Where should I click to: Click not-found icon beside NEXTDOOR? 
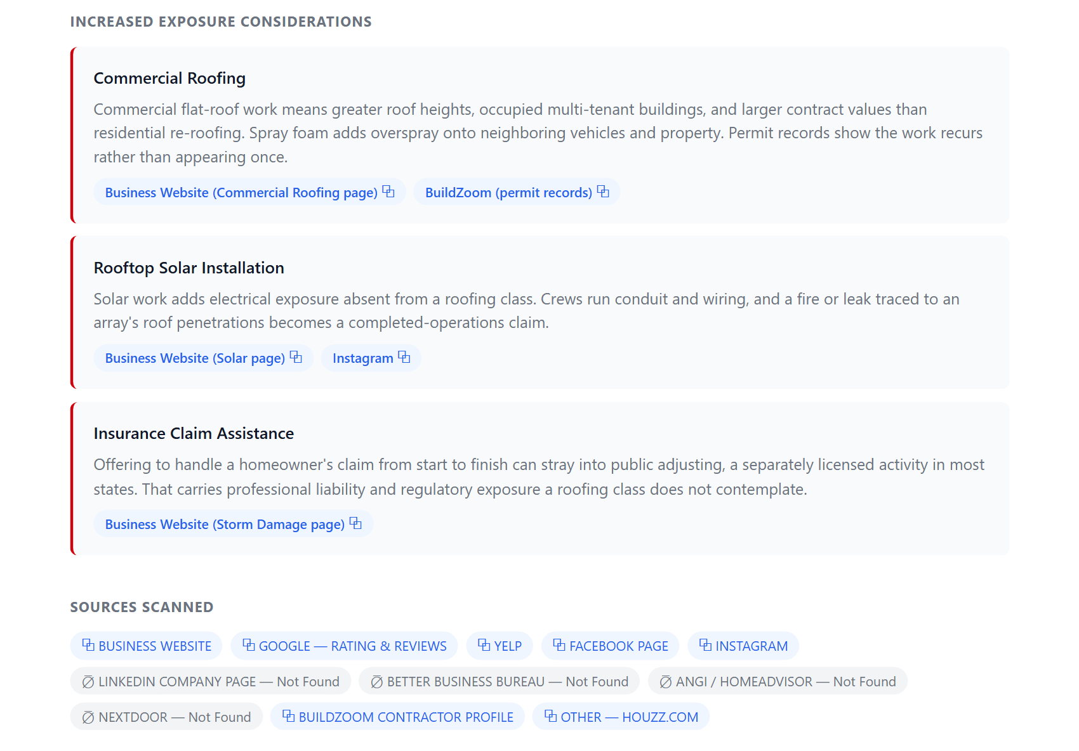[x=88, y=717]
